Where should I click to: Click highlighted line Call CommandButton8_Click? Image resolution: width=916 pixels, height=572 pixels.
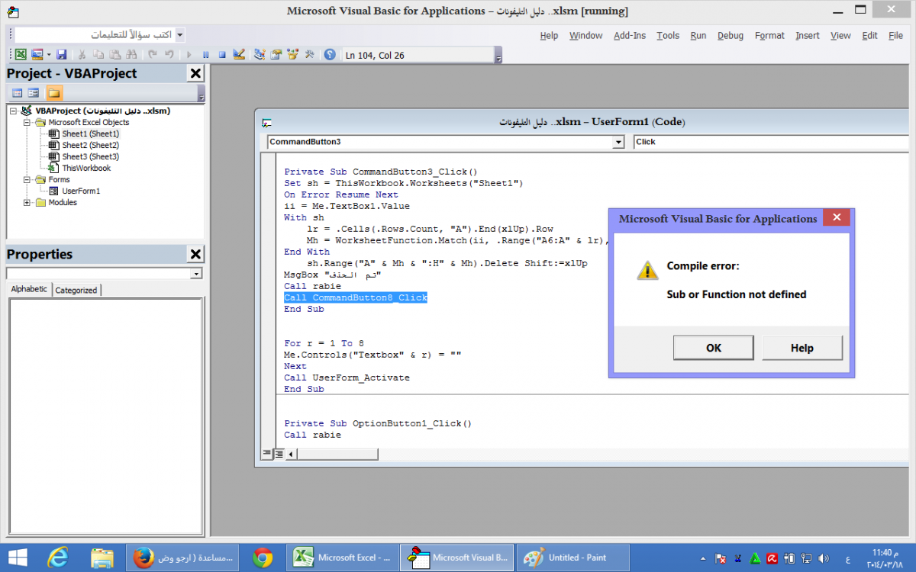356,297
